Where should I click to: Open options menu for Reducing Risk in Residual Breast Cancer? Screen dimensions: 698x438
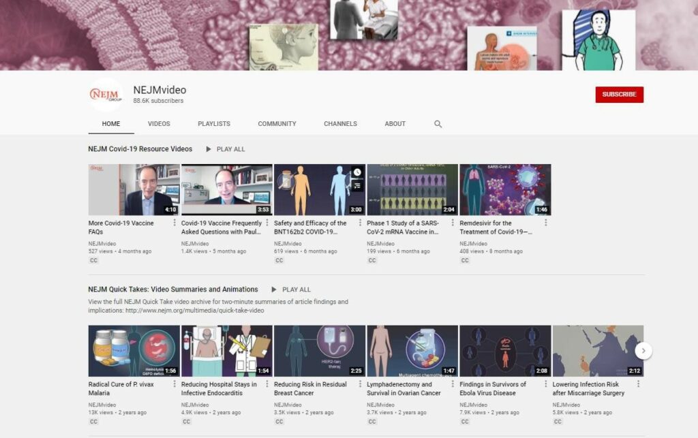[360, 384]
